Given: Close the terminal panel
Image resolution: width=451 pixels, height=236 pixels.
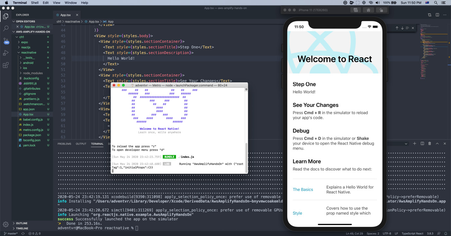Looking at the screenshot, I should [x=445, y=143].
